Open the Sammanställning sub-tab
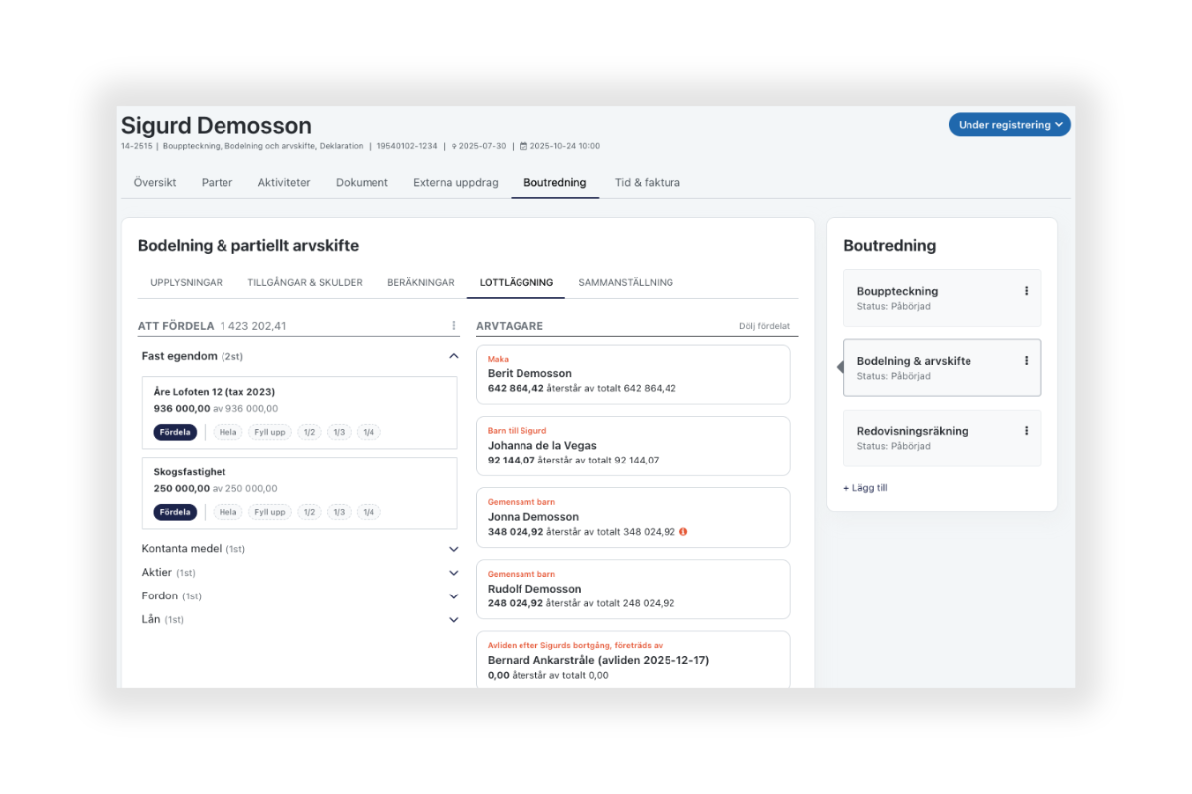 pos(626,283)
